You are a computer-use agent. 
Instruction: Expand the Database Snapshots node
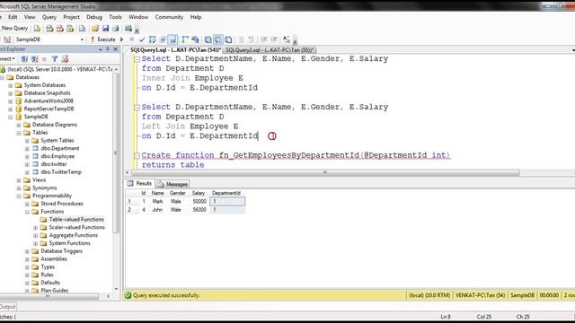coord(10,93)
